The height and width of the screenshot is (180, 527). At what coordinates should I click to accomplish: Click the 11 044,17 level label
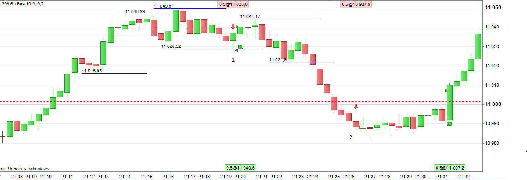click(250, 17)
